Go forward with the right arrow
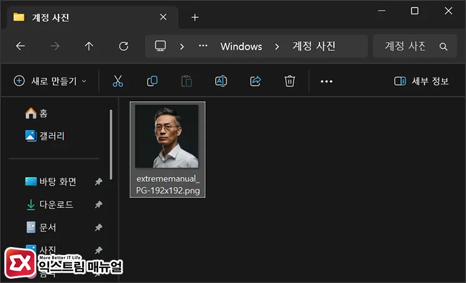This screenshot has height=283, width=466. click(x=55, y=46)
